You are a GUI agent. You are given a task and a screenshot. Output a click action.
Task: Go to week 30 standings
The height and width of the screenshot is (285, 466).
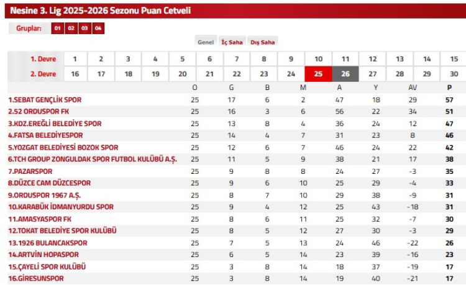coord(454,74)
